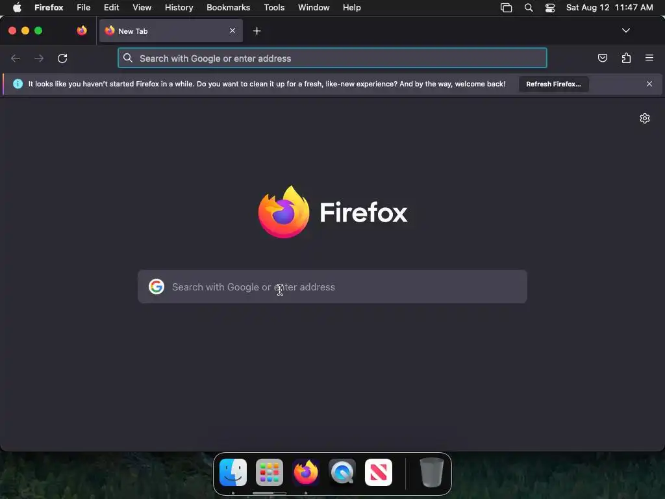Open a new tab with plus icon
The width and height of the screenshot is (665, 499).
[257, 31]
